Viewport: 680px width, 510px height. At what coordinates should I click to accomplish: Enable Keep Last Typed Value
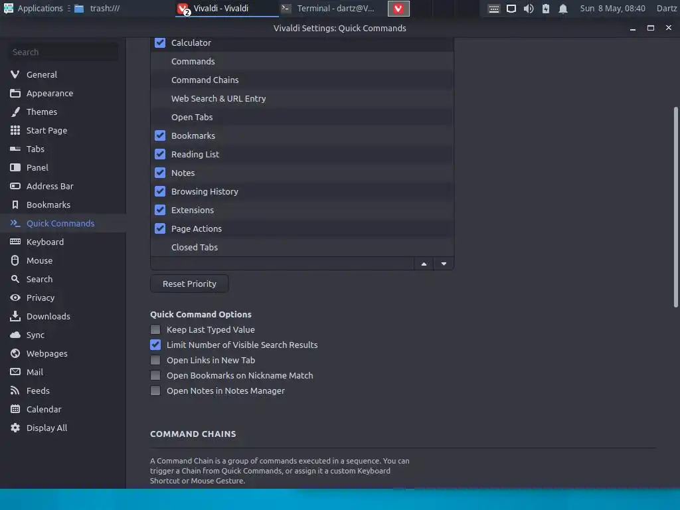pyautogui.click(x=155, y=329)
